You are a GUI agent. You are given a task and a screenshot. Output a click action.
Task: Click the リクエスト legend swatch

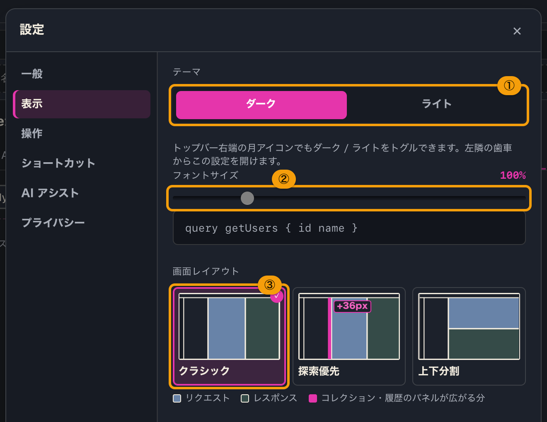click(x=177, y=398)
